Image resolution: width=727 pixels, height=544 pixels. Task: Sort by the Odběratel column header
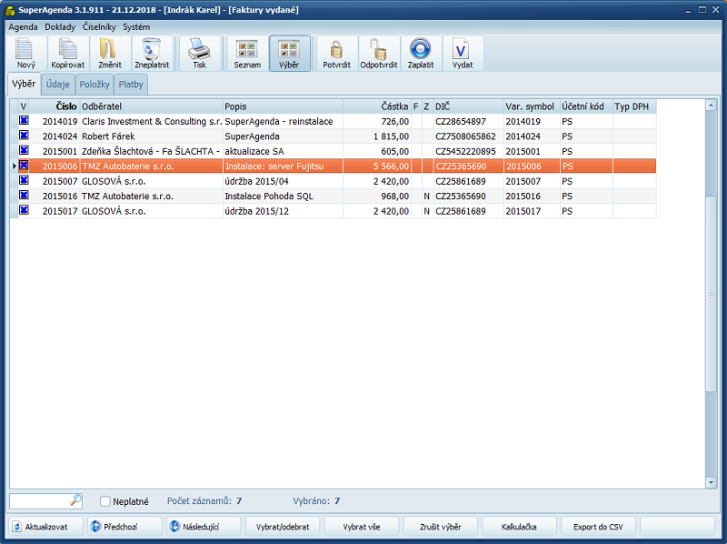[151, 106]
